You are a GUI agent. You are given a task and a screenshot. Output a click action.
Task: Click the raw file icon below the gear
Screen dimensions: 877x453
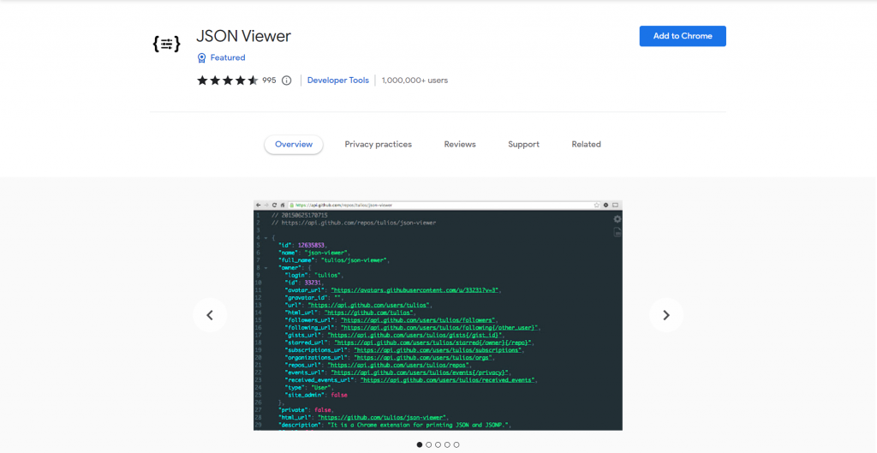click(617, 232)
